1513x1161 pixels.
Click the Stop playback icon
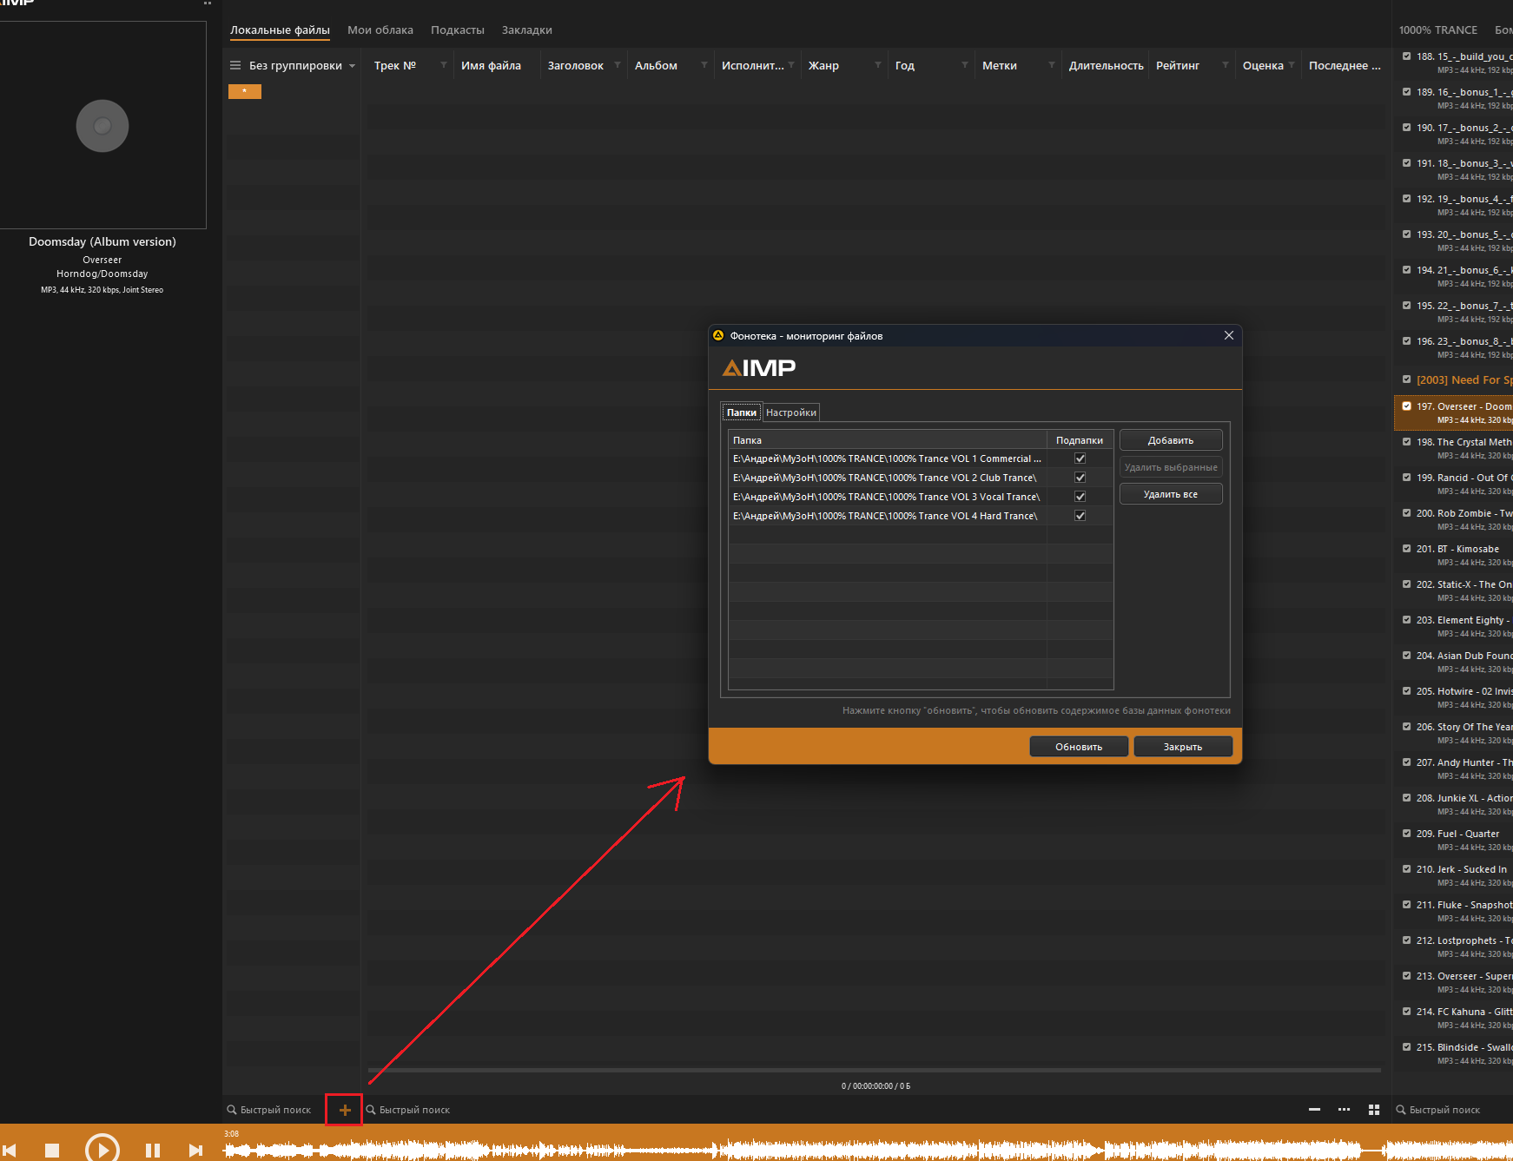coord(52,1150)
